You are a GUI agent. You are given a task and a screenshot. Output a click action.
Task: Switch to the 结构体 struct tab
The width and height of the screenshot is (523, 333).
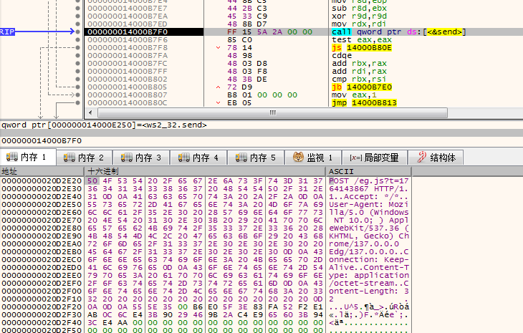436,158
